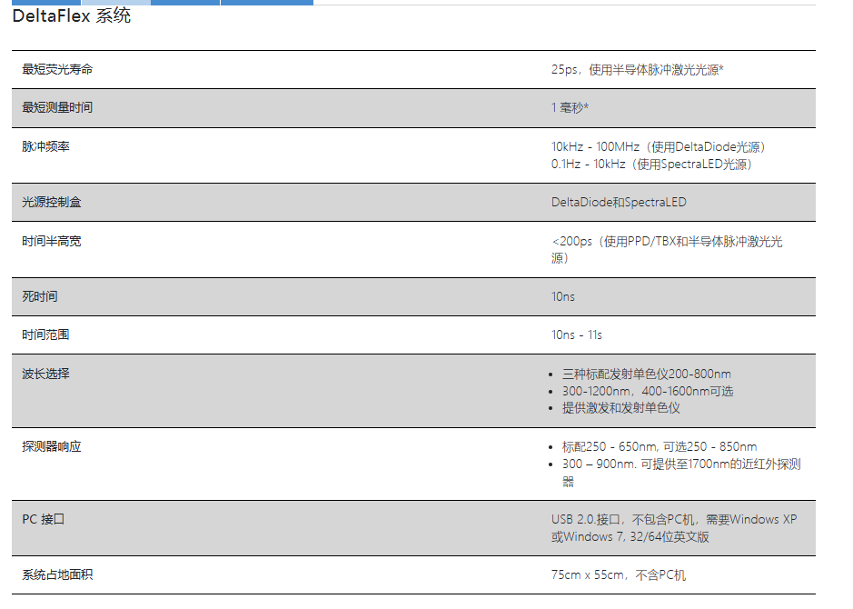Select 300-1200nm，400-1600nm可选 bullet
Image resolution: width=853 pixels, height=609 pixels.
648,392
